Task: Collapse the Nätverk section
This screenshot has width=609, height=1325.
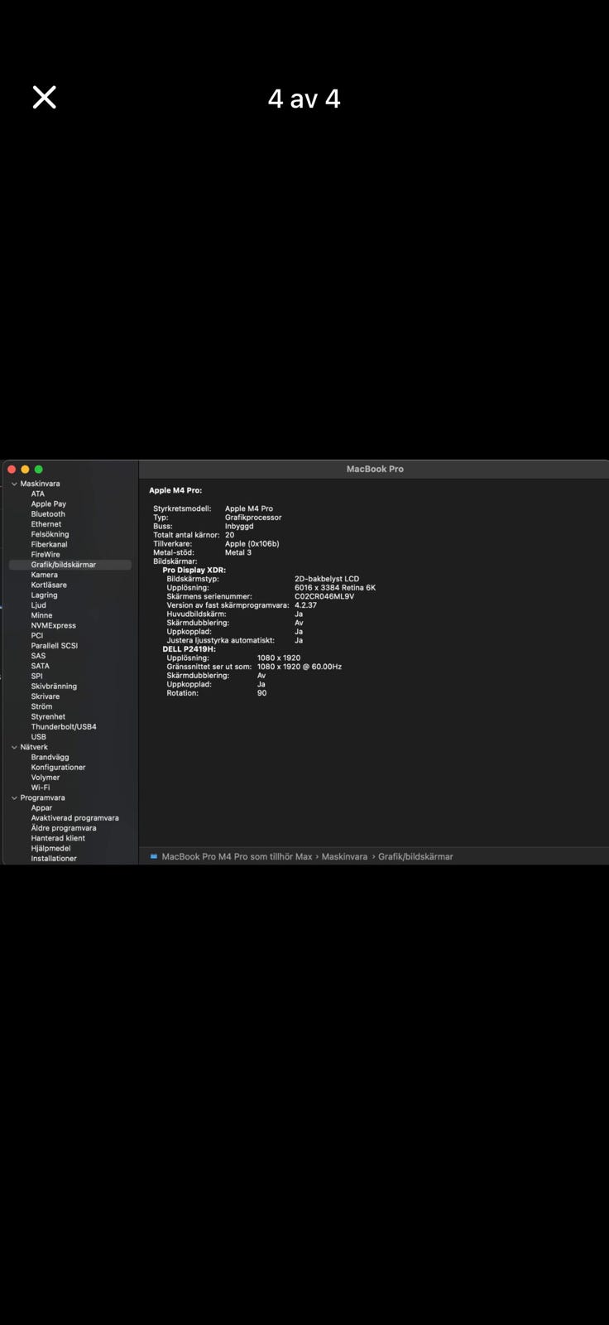Action: point(14,747)
